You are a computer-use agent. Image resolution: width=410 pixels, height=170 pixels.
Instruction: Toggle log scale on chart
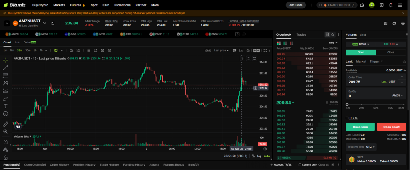(x=259, y=156)
